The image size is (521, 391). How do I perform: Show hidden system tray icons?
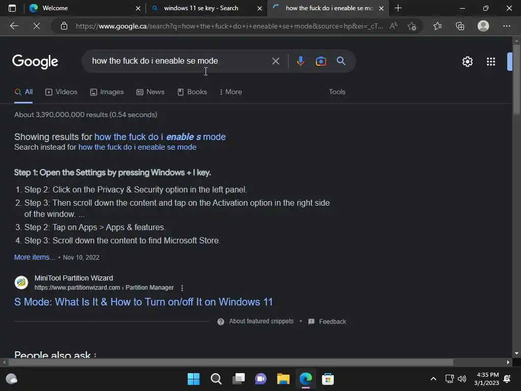tap(433, 379)
